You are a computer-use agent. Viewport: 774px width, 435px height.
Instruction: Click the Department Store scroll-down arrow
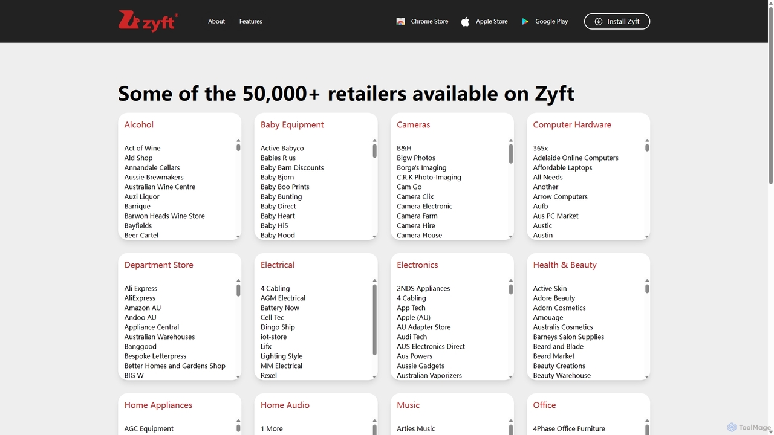[238, 377]
